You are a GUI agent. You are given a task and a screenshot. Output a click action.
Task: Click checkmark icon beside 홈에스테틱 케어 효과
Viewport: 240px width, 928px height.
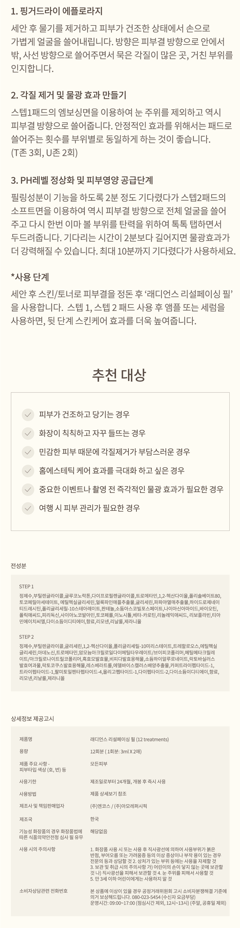(x=28, y=471)
